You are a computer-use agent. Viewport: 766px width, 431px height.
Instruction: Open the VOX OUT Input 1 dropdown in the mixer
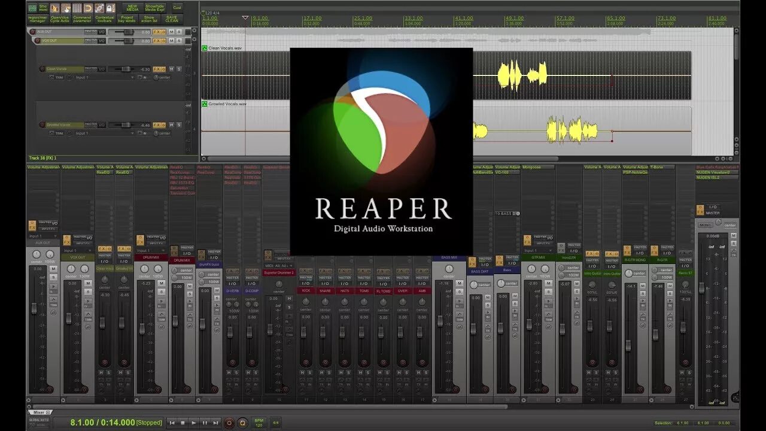point(78,251)
